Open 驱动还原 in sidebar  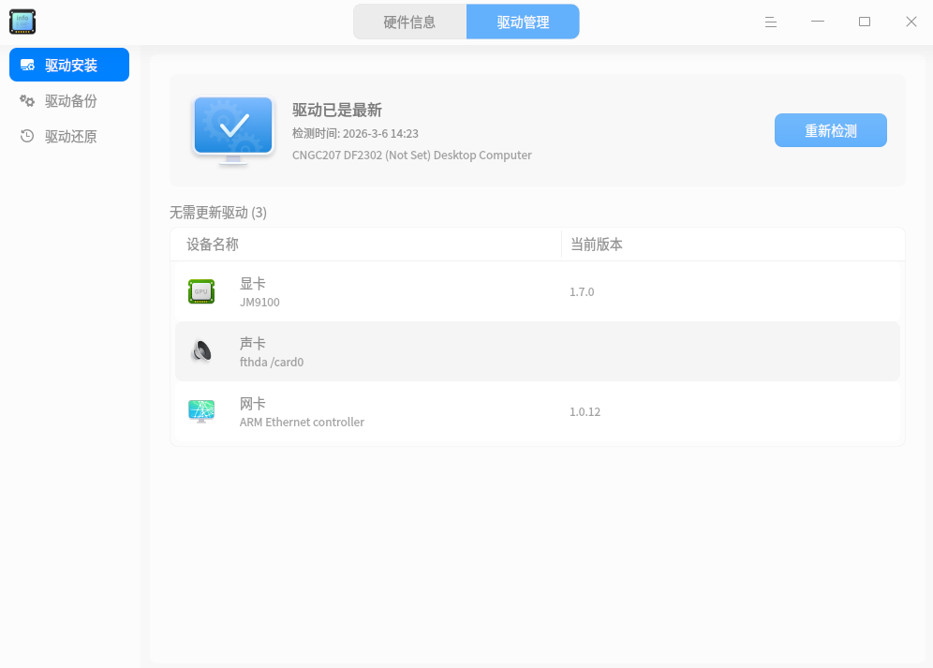(x=69, y=137)
